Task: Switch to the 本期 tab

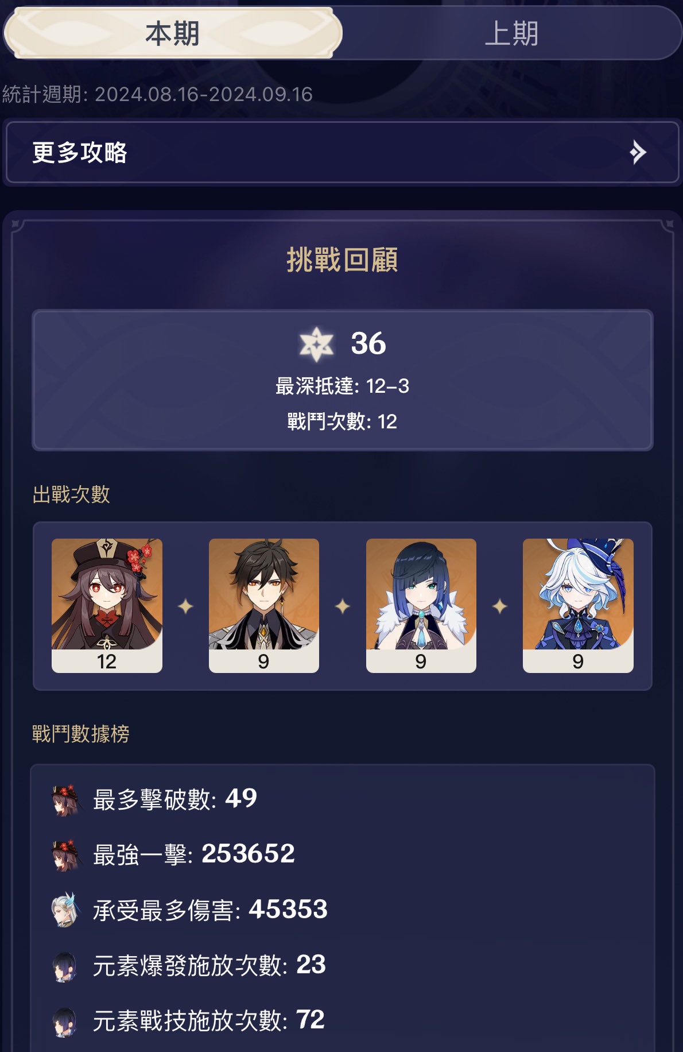Action: 173,33
